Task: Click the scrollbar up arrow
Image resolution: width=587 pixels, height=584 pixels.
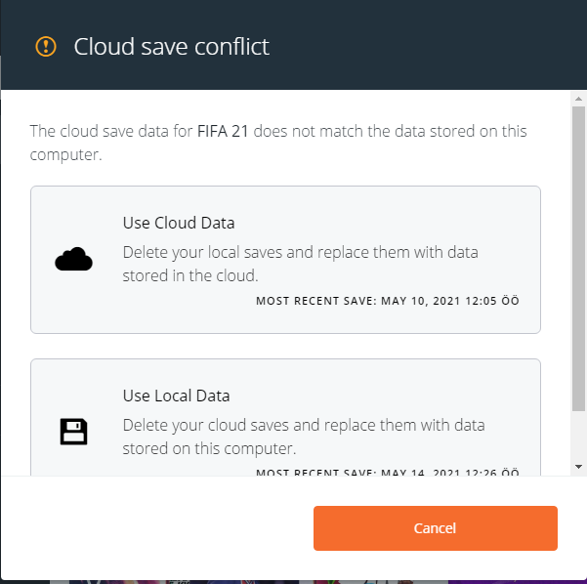Action: point(578,100)
